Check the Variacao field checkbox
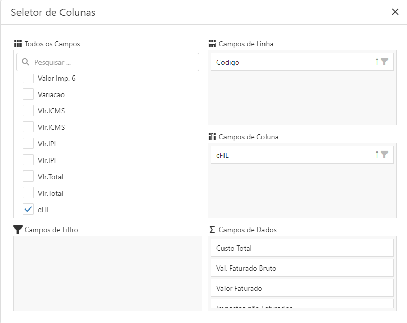This screenshot has height=323, width=407. [28, 94]
